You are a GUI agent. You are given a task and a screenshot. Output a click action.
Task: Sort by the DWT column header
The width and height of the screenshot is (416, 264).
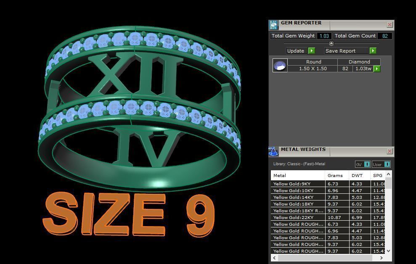click(360, 175)
